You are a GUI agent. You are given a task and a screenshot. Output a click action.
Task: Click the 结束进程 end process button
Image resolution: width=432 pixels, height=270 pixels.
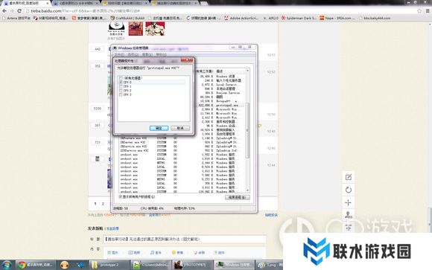point(237,197)
